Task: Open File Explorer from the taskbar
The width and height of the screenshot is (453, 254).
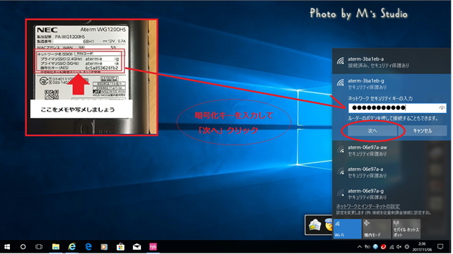Action: coord(55,247)
